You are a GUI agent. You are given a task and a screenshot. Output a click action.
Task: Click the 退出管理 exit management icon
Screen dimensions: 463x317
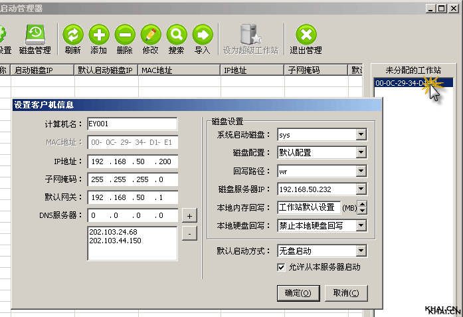306,35
